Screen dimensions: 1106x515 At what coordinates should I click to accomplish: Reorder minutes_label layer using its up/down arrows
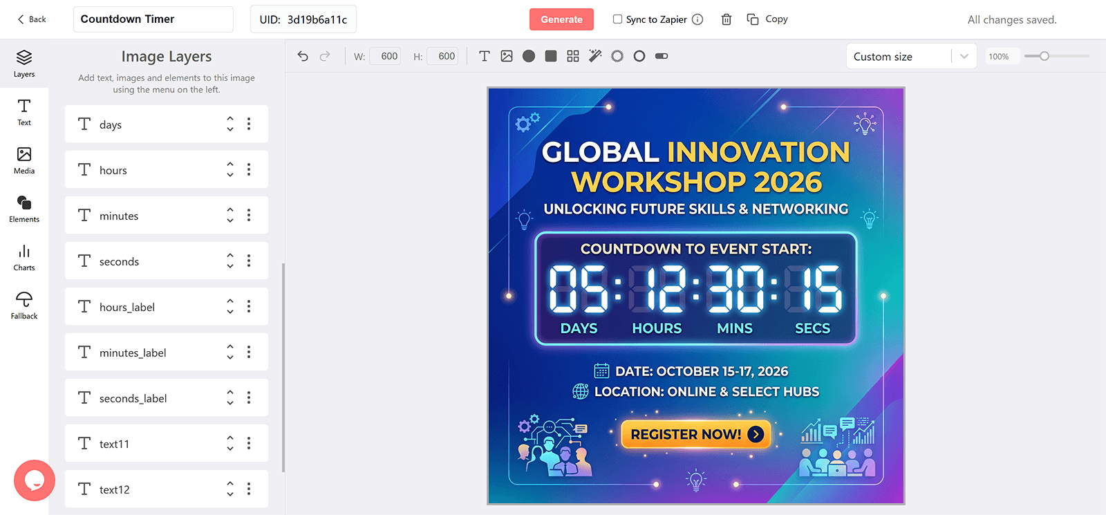point(230,352)
